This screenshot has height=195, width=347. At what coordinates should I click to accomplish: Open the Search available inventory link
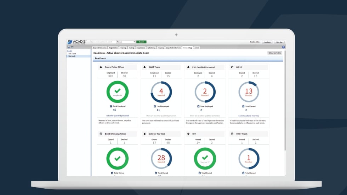tap(249, 116)
